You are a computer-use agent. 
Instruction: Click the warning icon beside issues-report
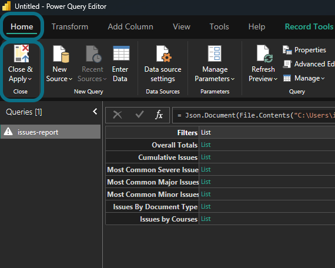(x=8, y=132)
